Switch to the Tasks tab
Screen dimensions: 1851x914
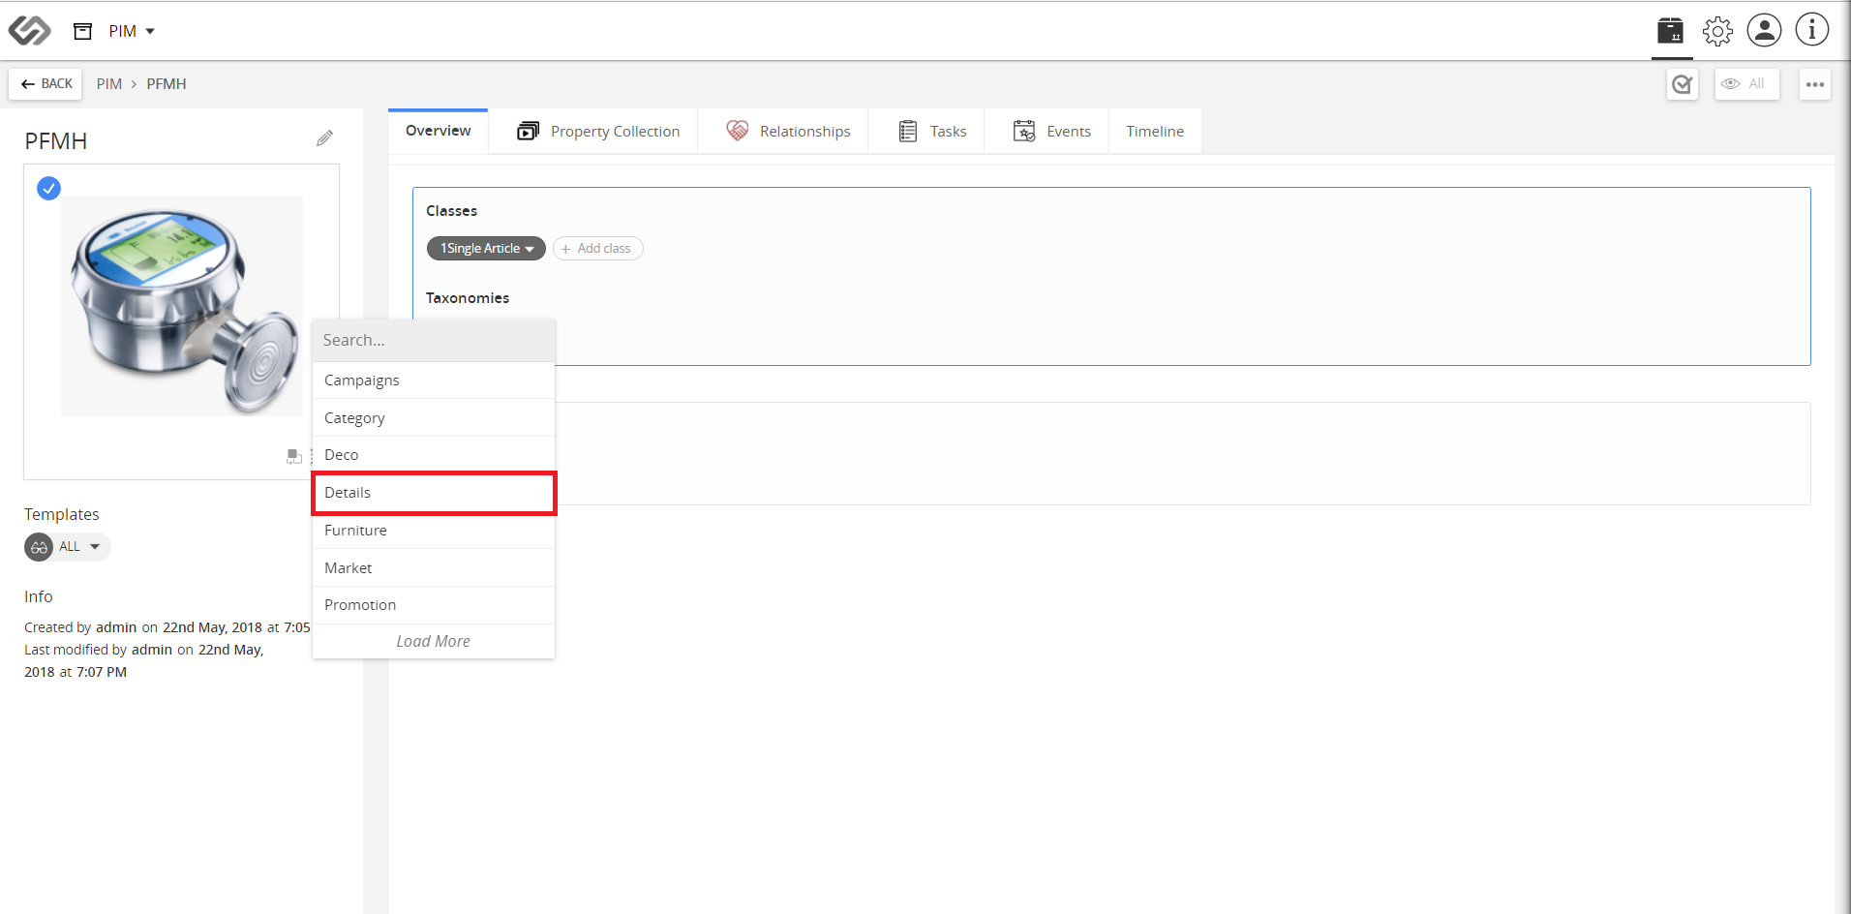tap(932, 131)
